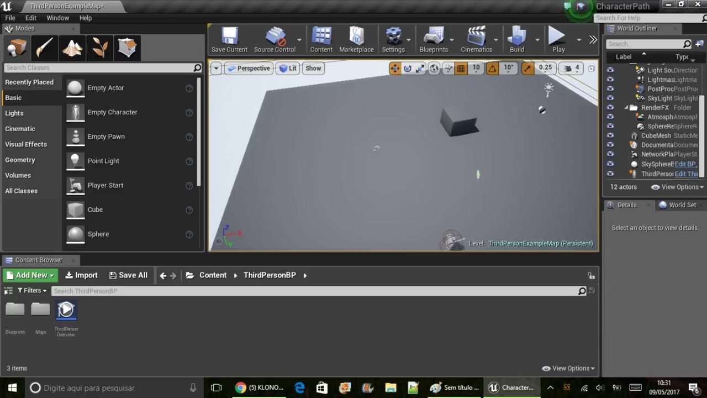The height and width of the screenshot is (398, 707).
Task: Save the current level
Action: (229, 39)
